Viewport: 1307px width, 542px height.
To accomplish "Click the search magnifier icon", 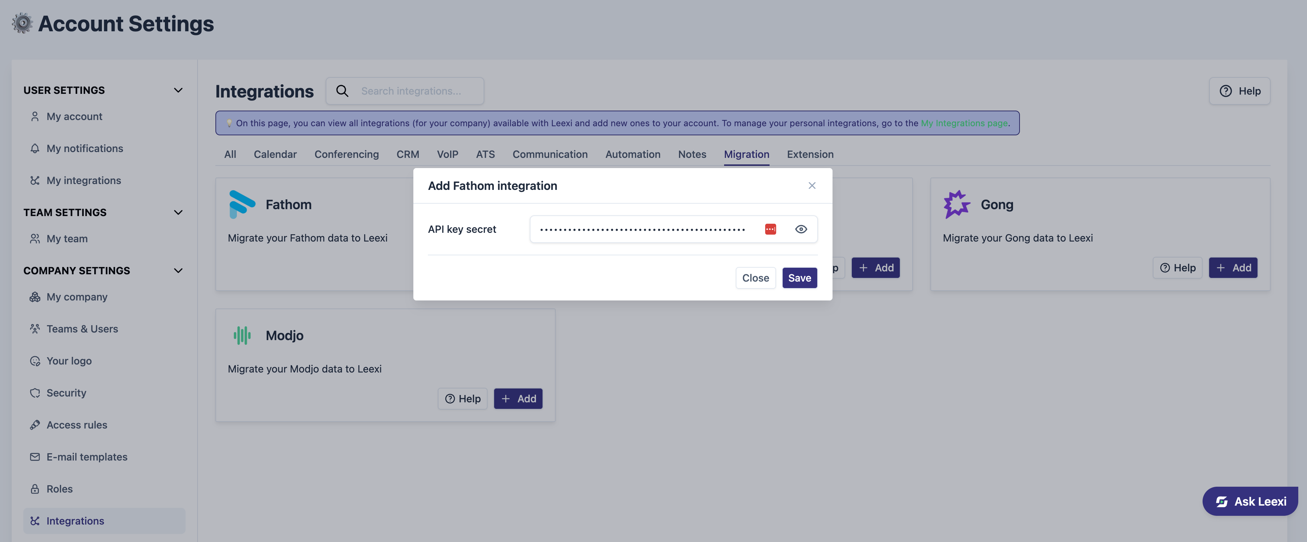I will coord(342,91).
